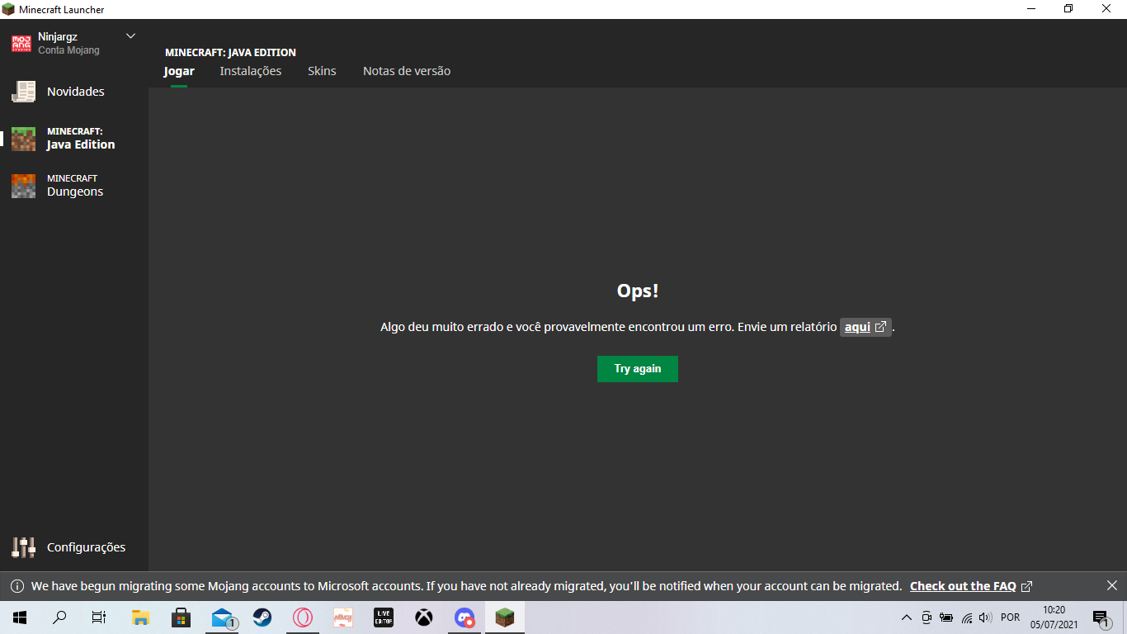The height and width of the screenshot is (634, 1127).
Task: Open the Windows notification center
Action: pos(1101,617)
